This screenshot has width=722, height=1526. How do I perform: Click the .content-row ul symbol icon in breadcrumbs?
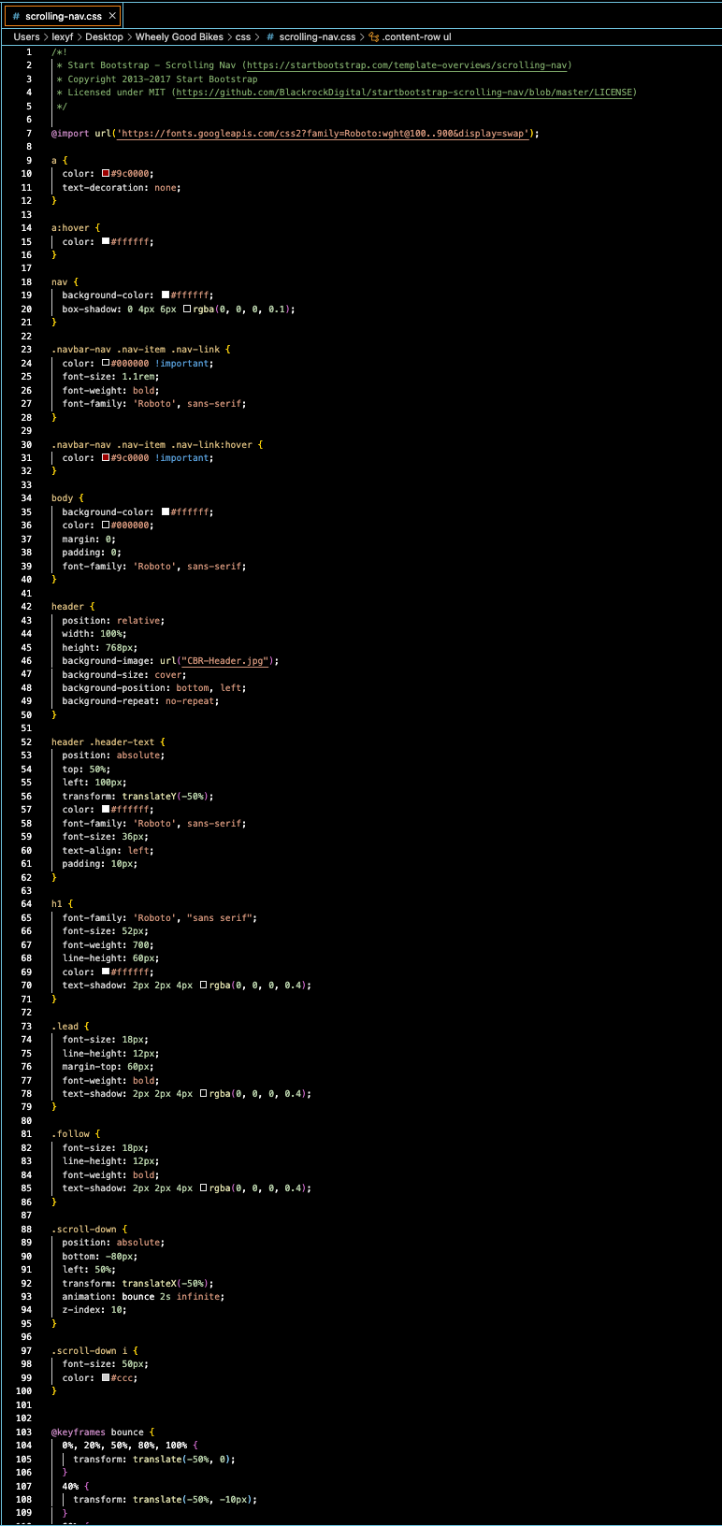point(374,37)
